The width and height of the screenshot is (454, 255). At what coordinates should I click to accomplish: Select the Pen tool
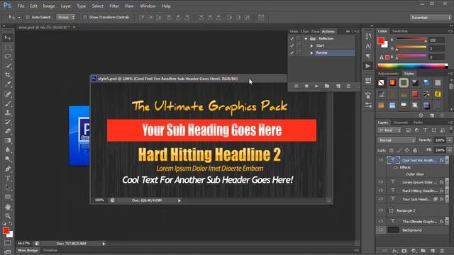coord(8,169)
